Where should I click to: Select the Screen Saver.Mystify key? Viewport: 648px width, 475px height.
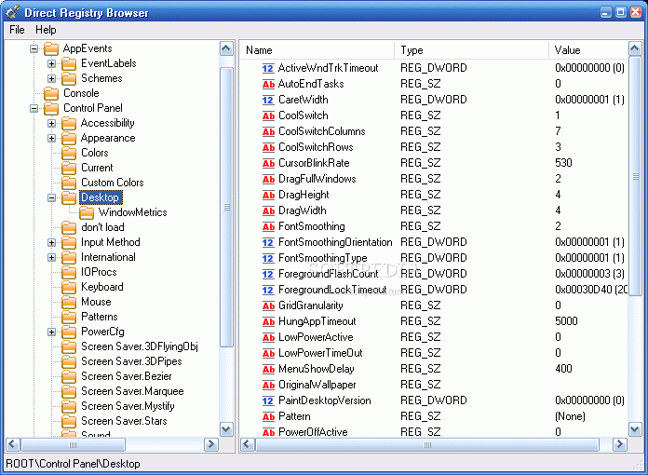(x=128, y=406)
